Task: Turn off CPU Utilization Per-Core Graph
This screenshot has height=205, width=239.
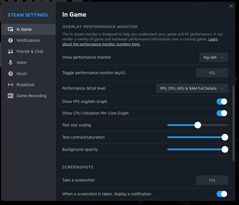Action: point(222,113)
